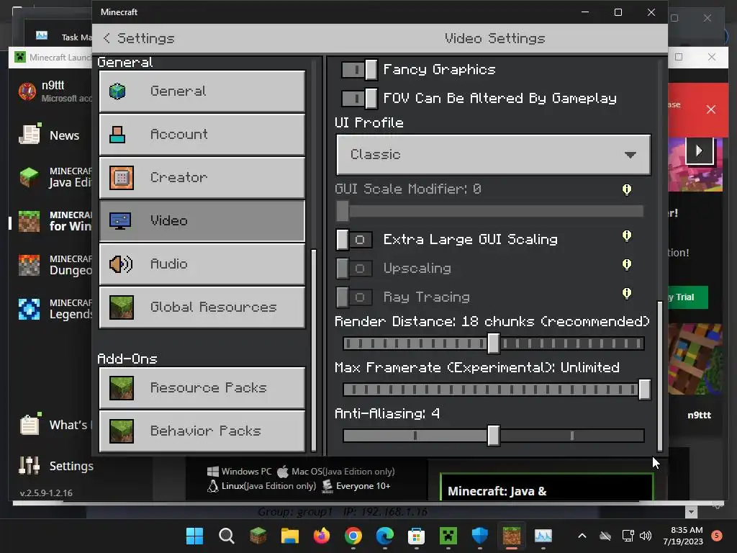Screen dimensions: 737x553
Task: Toggle FOV Can Be Altered By Gameplay
Action: tap(359, 99)
